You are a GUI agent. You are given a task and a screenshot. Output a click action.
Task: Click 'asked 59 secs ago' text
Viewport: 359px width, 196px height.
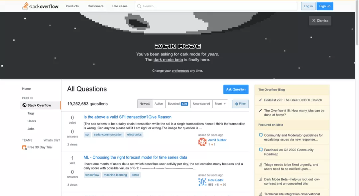211,175
